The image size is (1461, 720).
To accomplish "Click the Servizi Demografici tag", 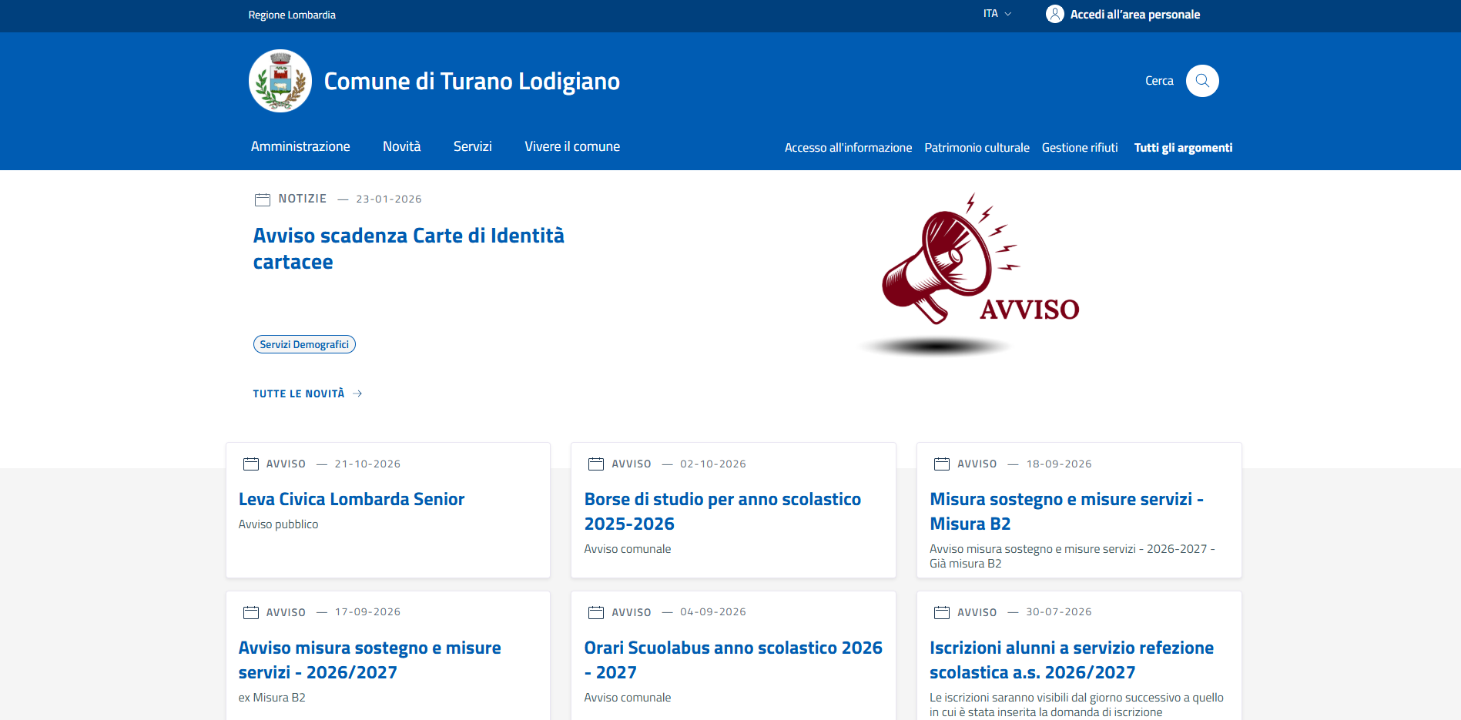I will click(304, 344).
